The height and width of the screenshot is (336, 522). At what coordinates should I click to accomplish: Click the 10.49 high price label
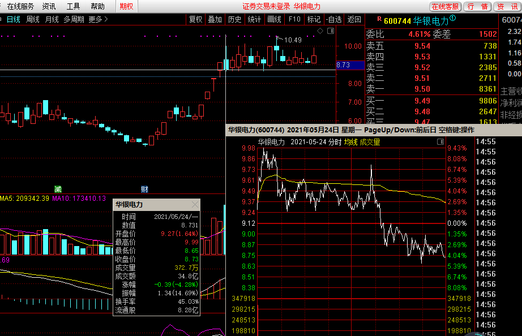(x=293, y=40)
